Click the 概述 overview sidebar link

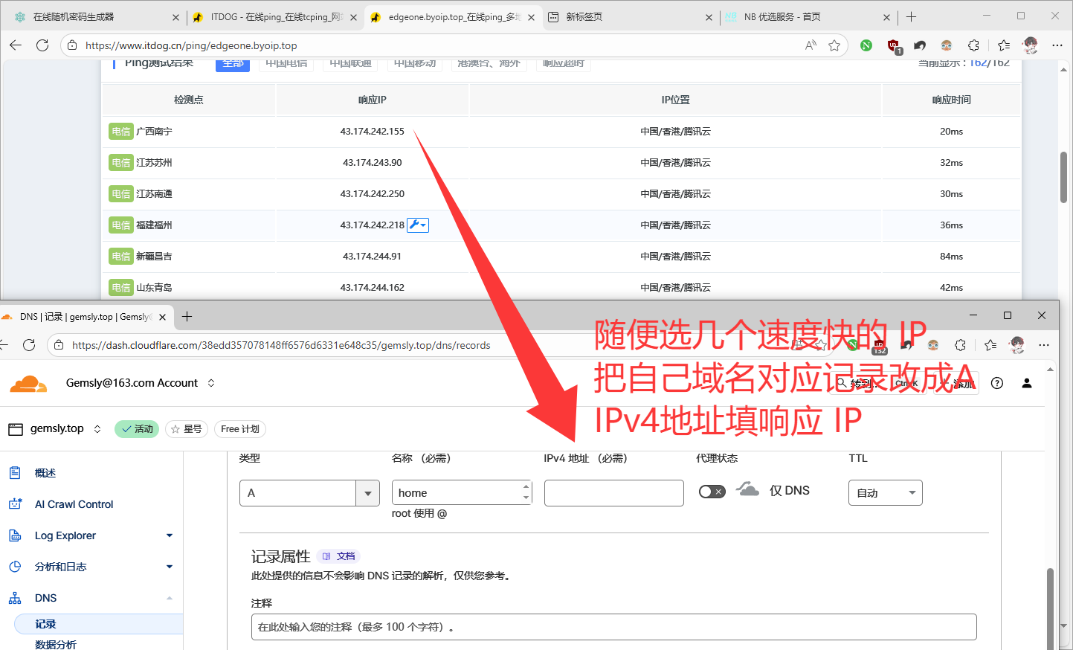(45, 473)
